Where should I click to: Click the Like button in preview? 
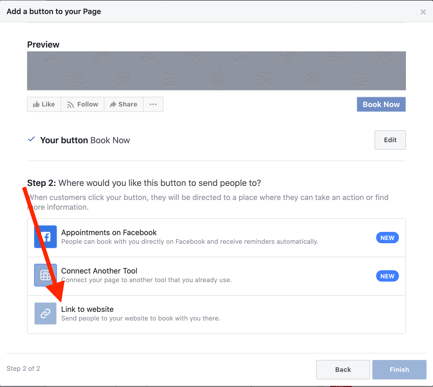click(44, 104)
